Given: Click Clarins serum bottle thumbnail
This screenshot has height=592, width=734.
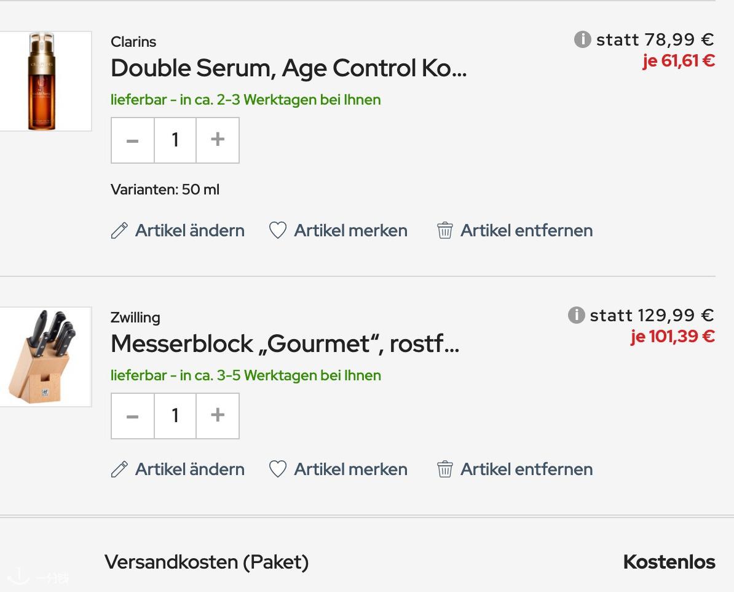Looking at the screenshot, I should [x=45, y=81].
